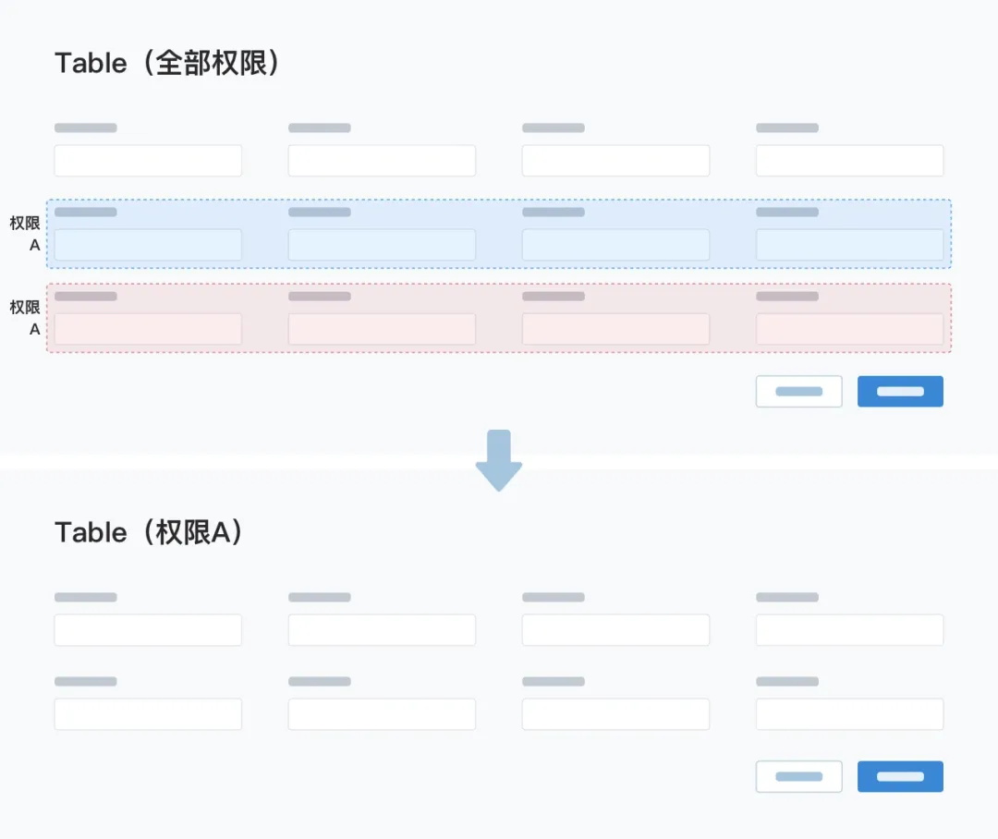Click the 权限A label beside the red row
This screenshot has width=998, height=839.
point(25,318)
